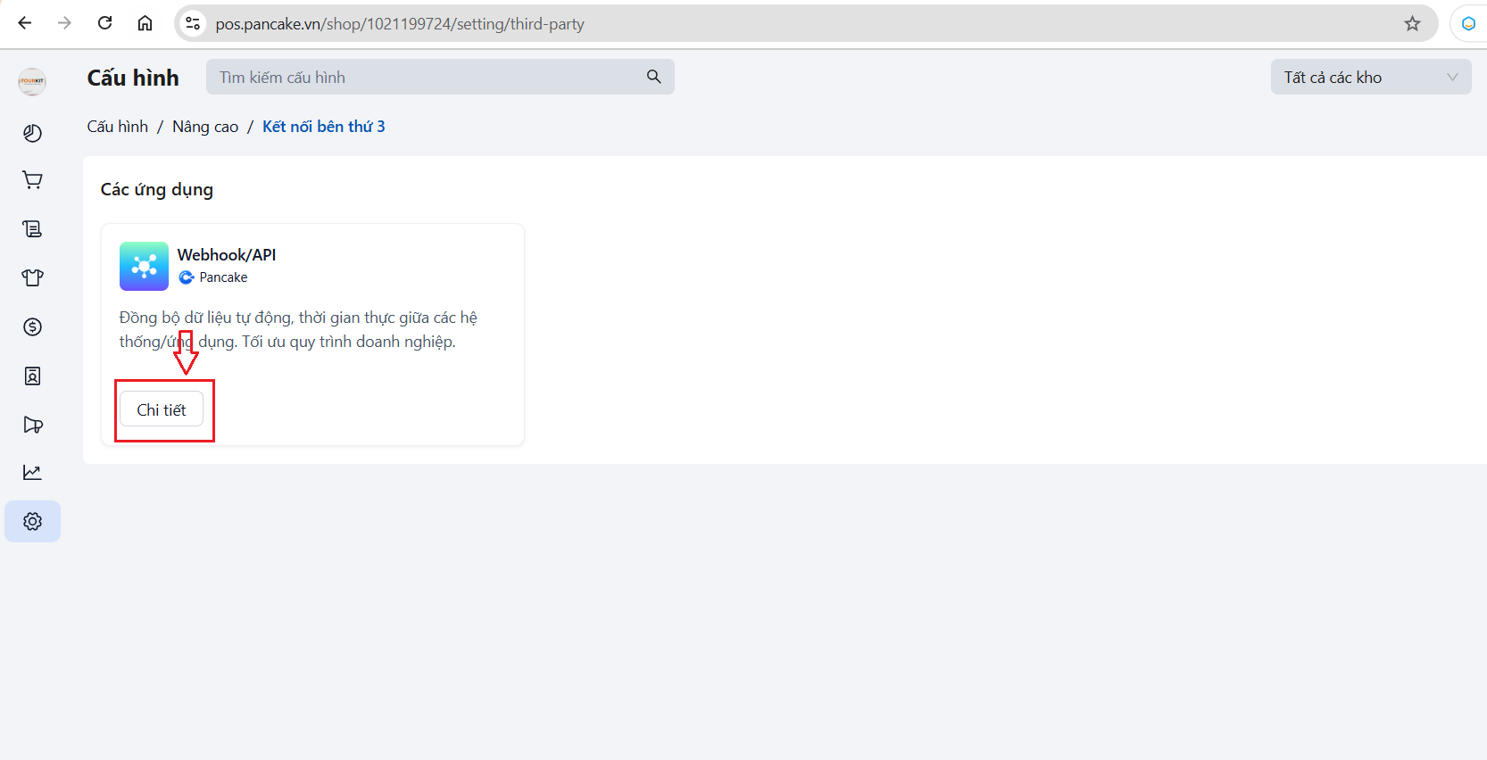The height and width of the screenshot is (760, 1487).
Task: Open the shopping cart sidebar icon
Action: pyautogui.click(x=32, y=180)
